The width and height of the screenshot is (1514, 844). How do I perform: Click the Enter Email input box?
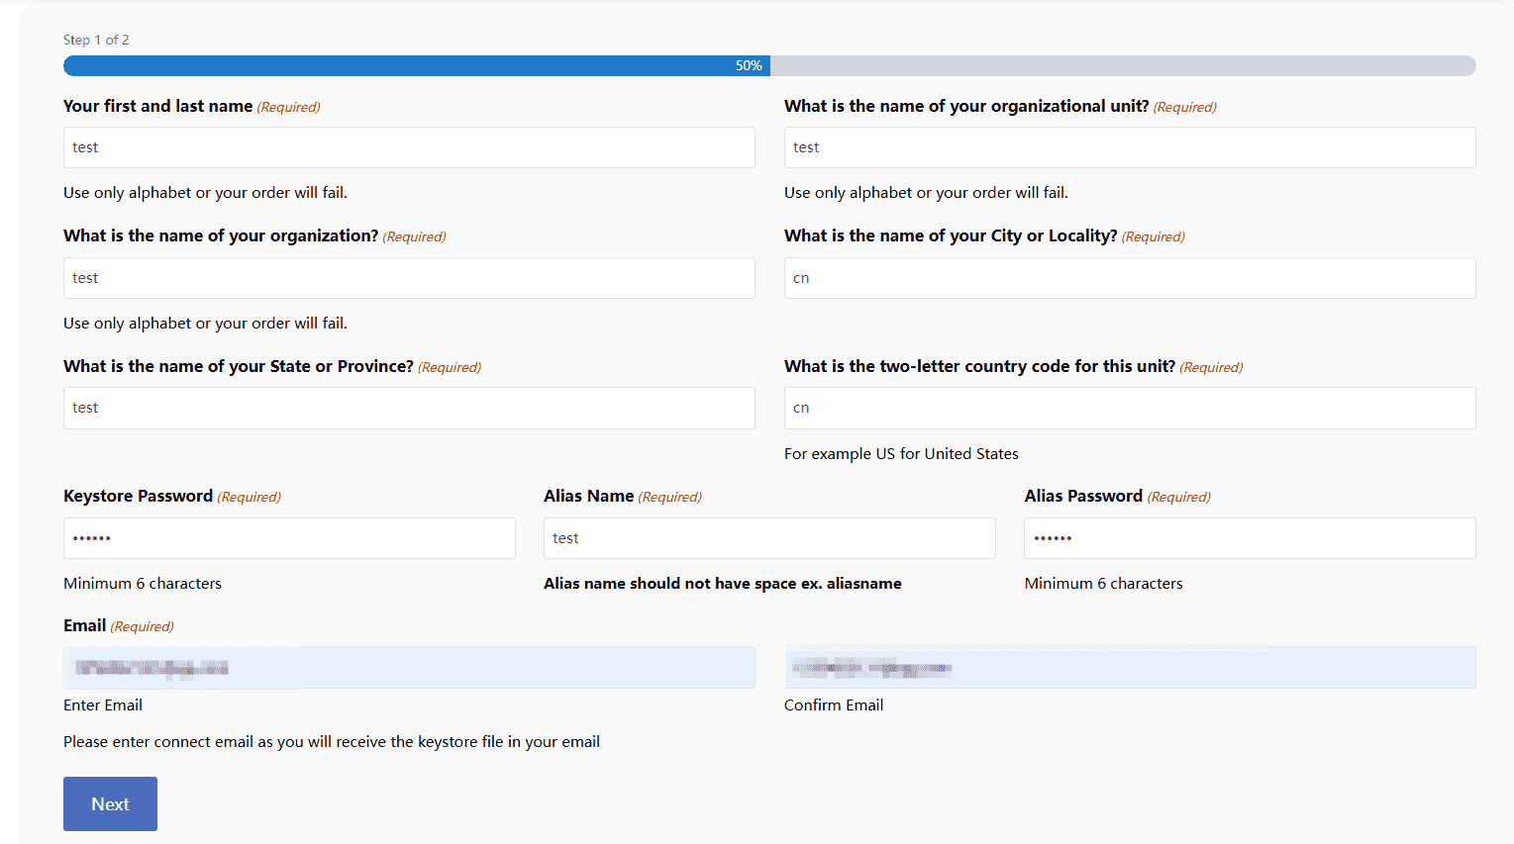(x=409, y=668)
